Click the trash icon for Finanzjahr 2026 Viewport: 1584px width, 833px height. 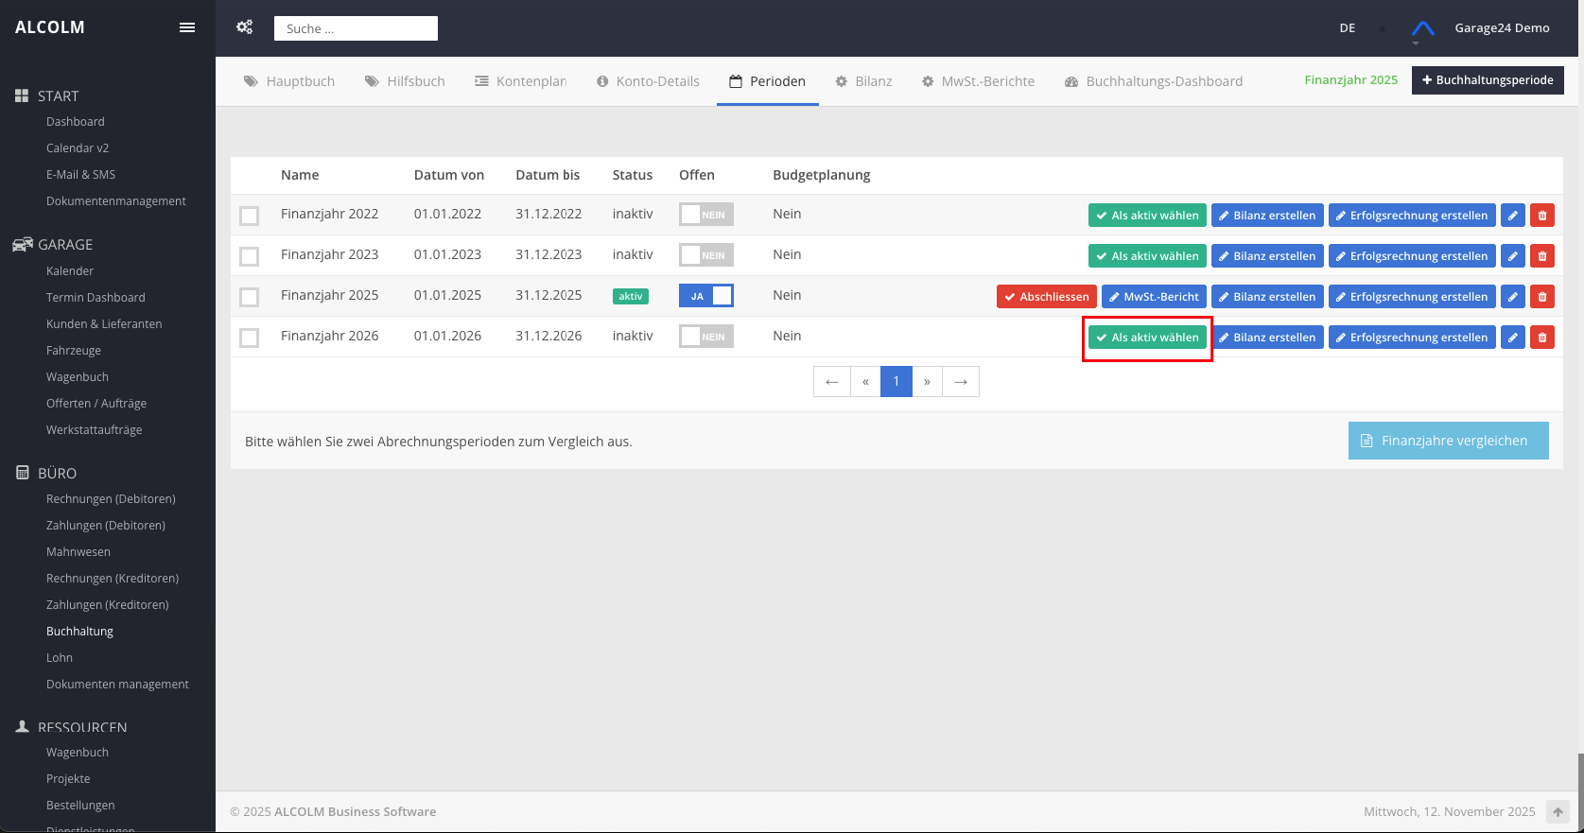pos(1542,338)
